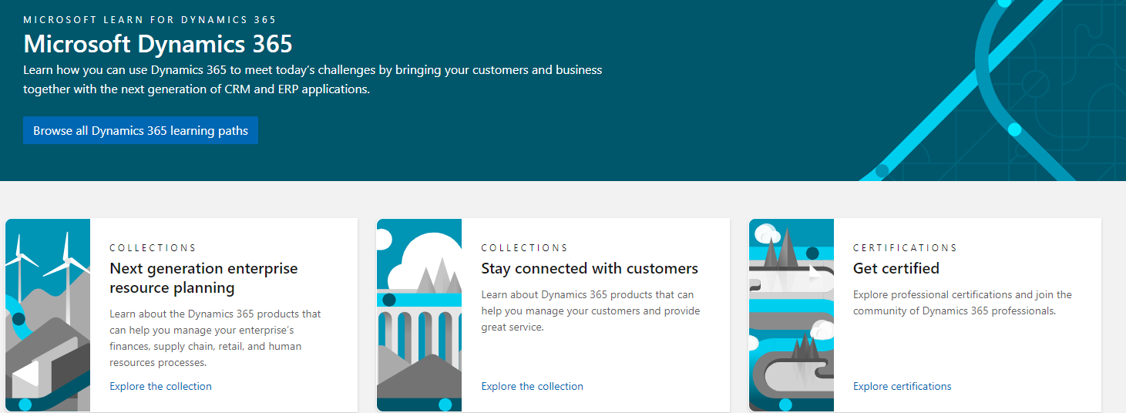
Task: Click the hero paragraph about CRM and ERP
Action: [312, 79]
